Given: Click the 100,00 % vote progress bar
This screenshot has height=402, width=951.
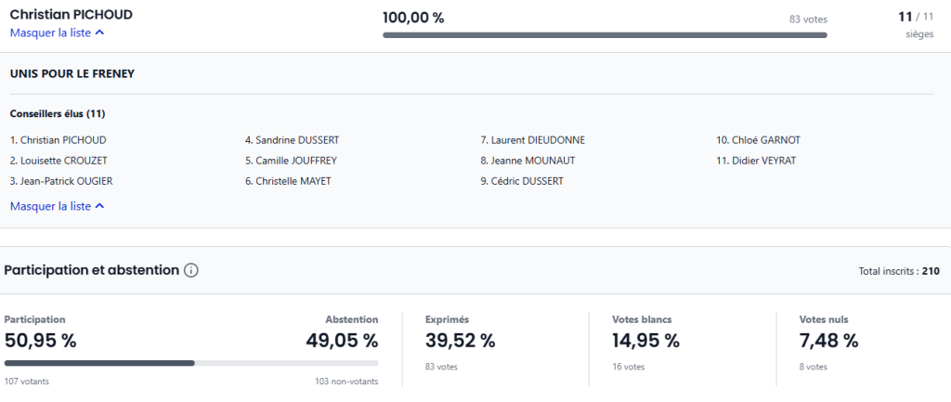Looking at the screenshot, I should pos(605,35).
